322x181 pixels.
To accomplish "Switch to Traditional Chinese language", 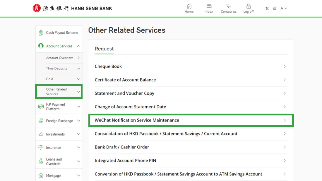I will tap(267, 8).
